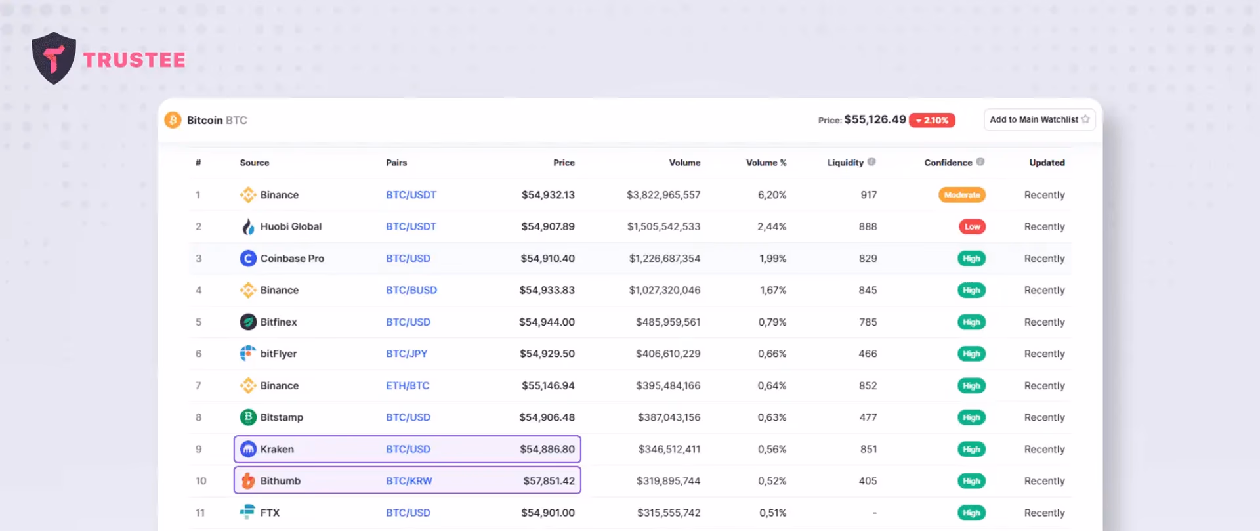Open the BTC/KRW pair link

(x=409, y=481)
